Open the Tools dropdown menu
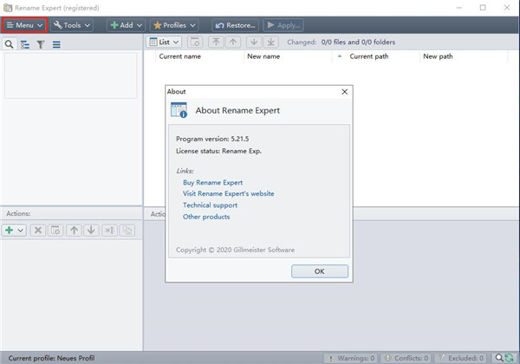Screen dimensions: 520x364 (x=72, y=25)
